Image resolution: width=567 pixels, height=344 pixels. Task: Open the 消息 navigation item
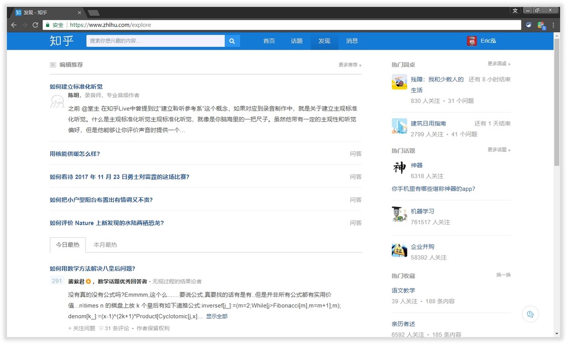(352, 41)
